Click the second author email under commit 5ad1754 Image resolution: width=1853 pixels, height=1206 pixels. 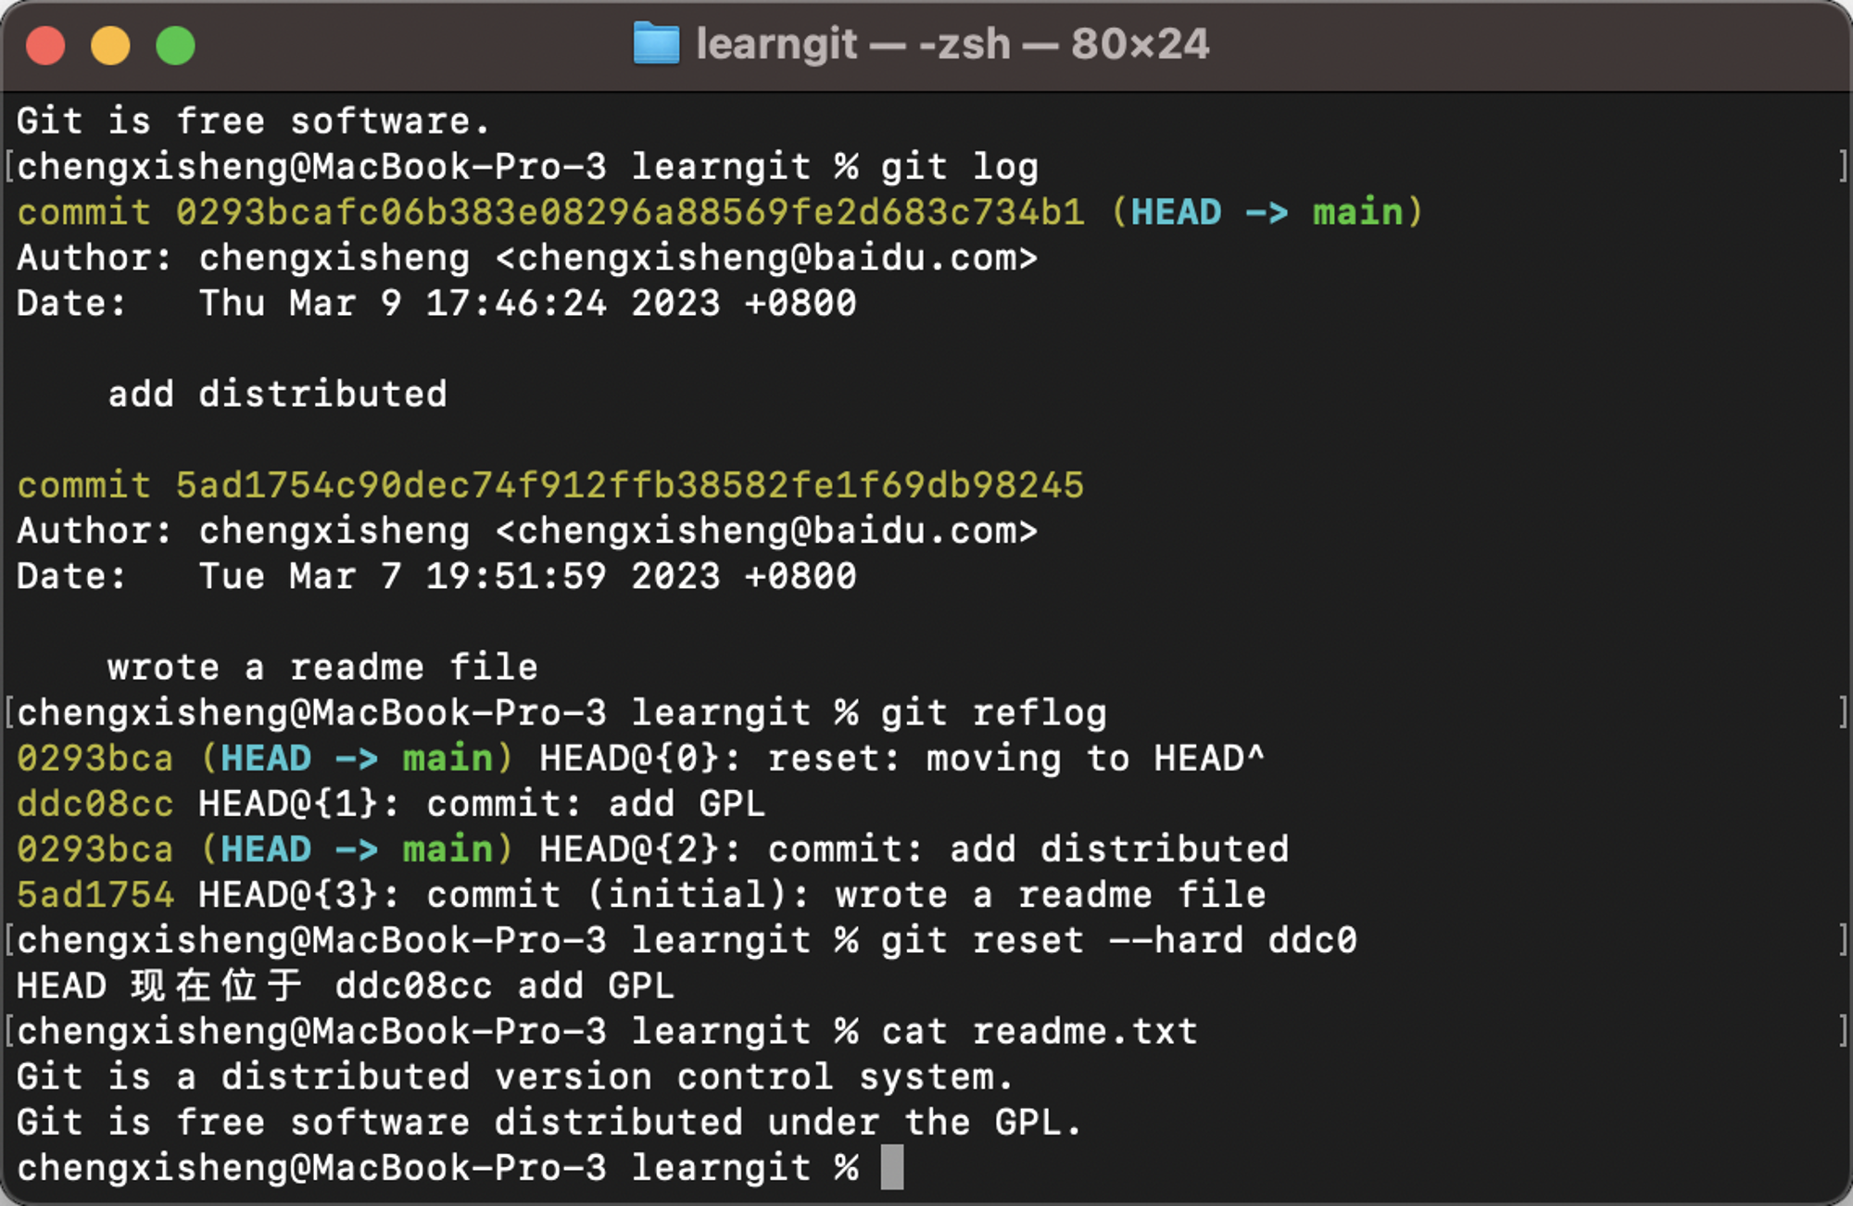(767, 531)
